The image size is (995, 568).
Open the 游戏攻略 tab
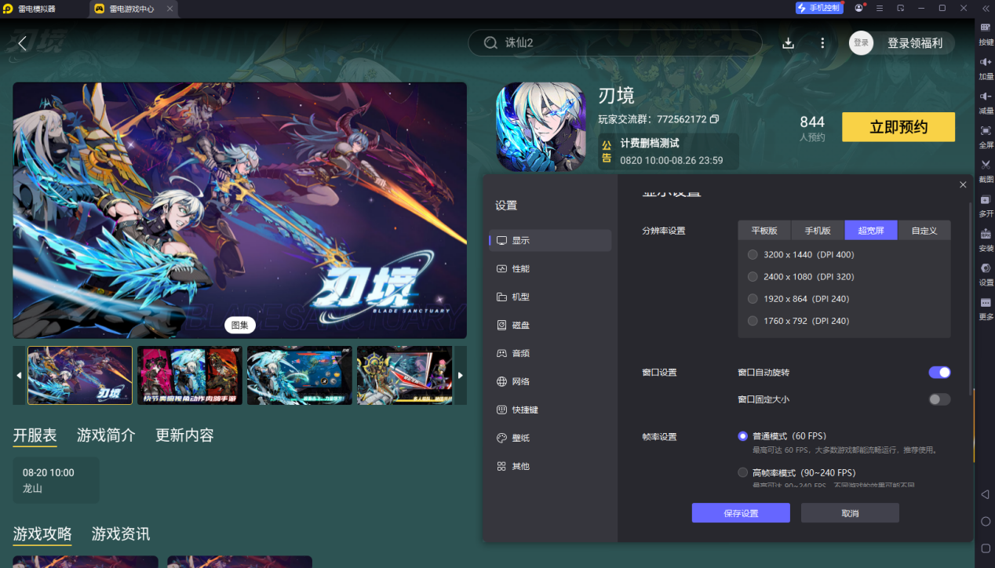42,534
